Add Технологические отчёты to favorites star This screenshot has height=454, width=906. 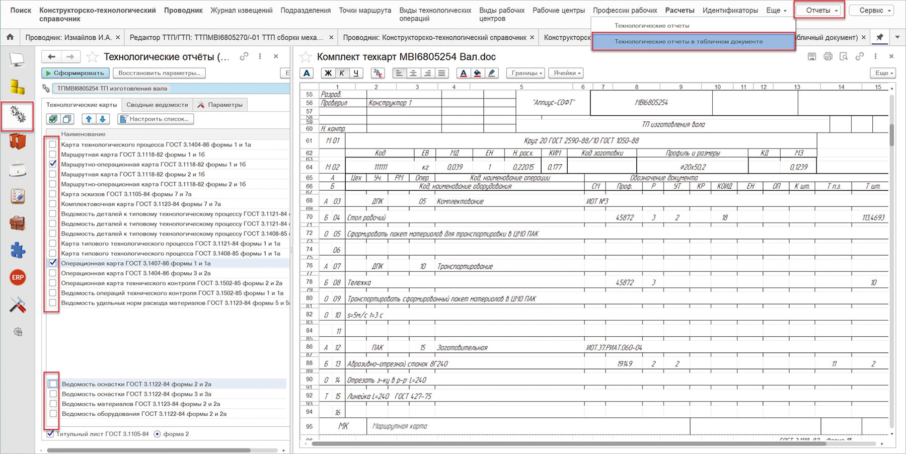point(92,57)
